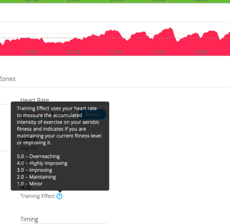Click the Zones section title

click(x=7, y=79)
